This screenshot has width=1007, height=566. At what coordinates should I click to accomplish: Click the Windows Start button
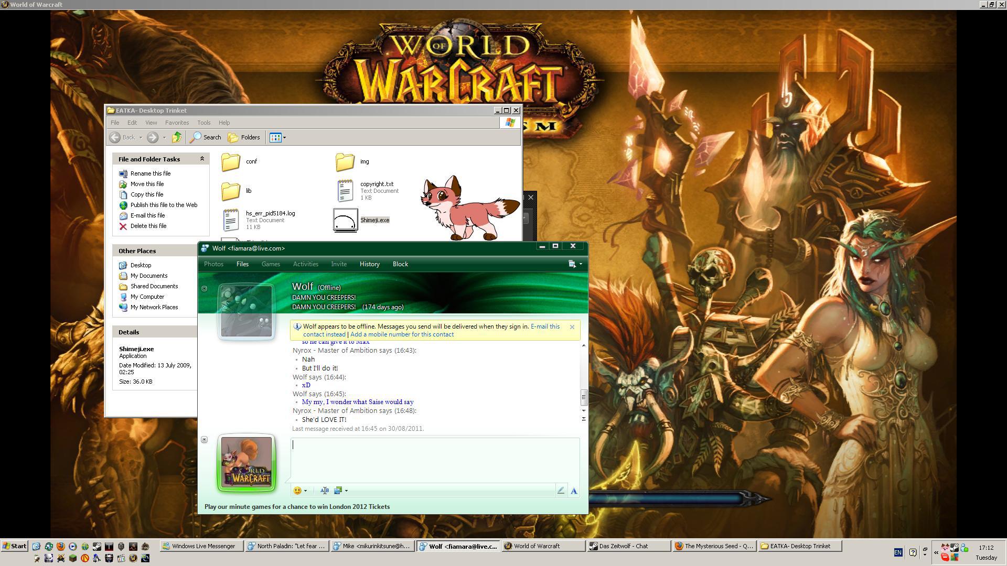point(15,546)
